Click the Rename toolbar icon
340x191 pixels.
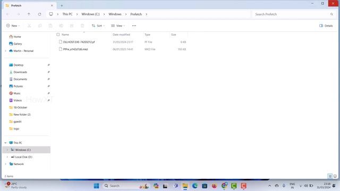pos(61,26)
